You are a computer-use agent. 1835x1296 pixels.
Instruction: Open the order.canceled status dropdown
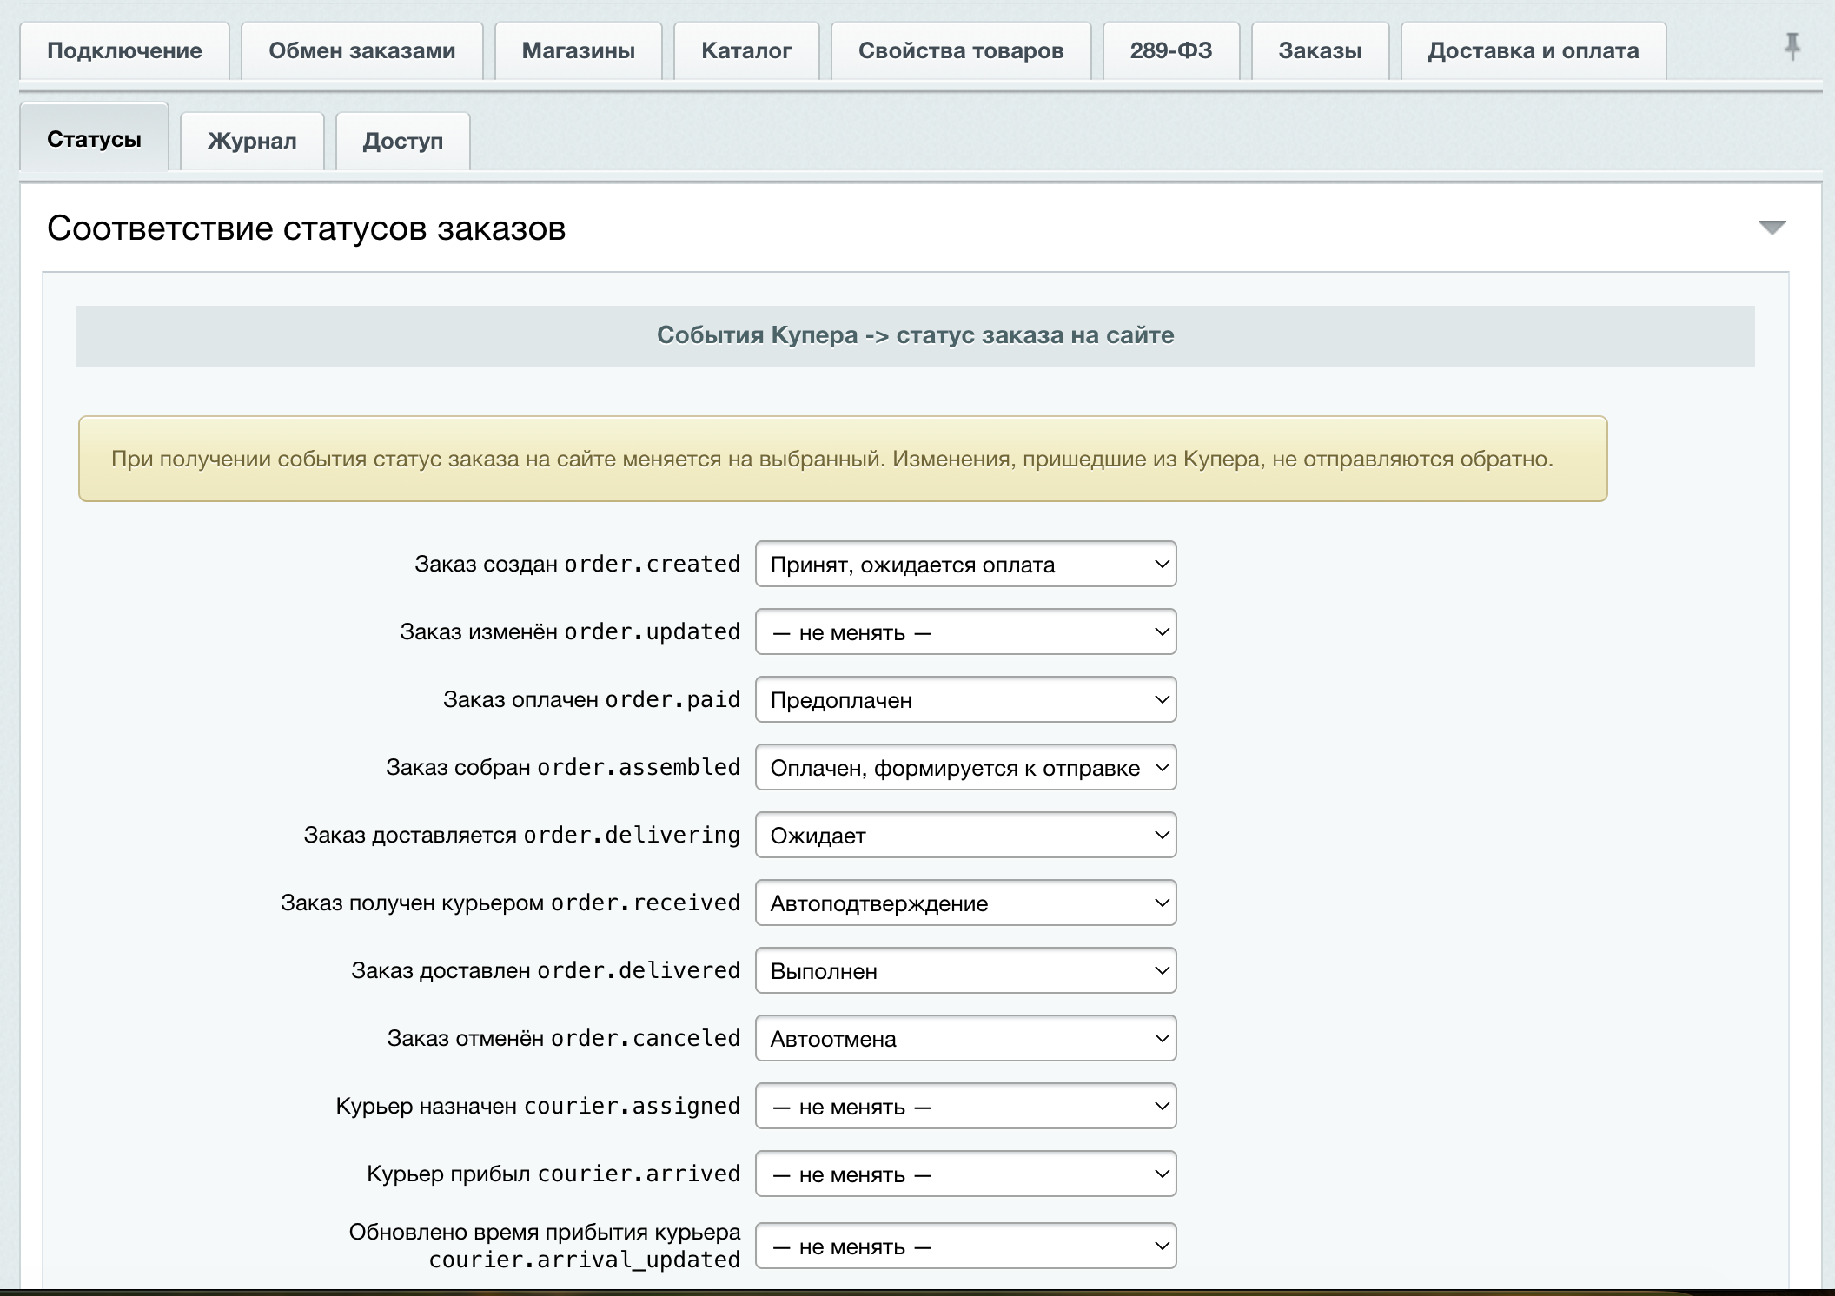coord(966,1039)
